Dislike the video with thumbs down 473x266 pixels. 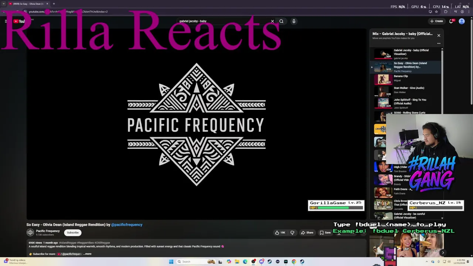(292, 232)
